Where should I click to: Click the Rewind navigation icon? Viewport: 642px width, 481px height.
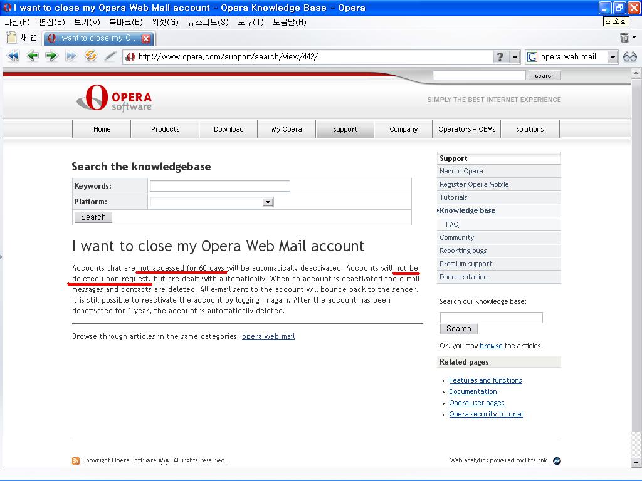click(13, 56)
